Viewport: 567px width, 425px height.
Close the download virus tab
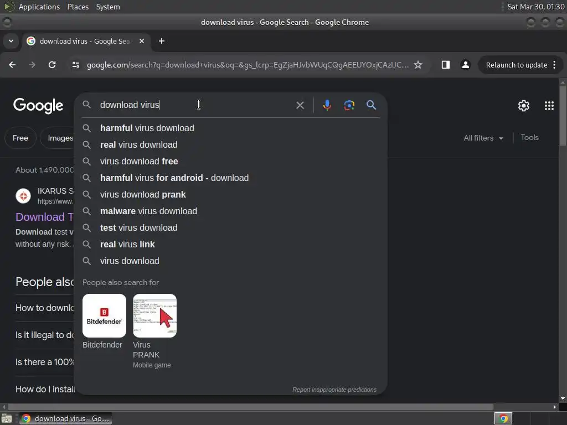click(x=142, y=41)
